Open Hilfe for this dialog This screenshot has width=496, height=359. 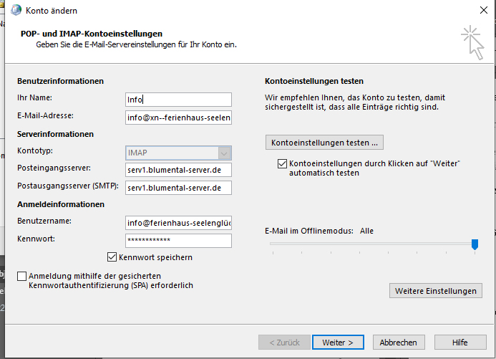point(459,343)
